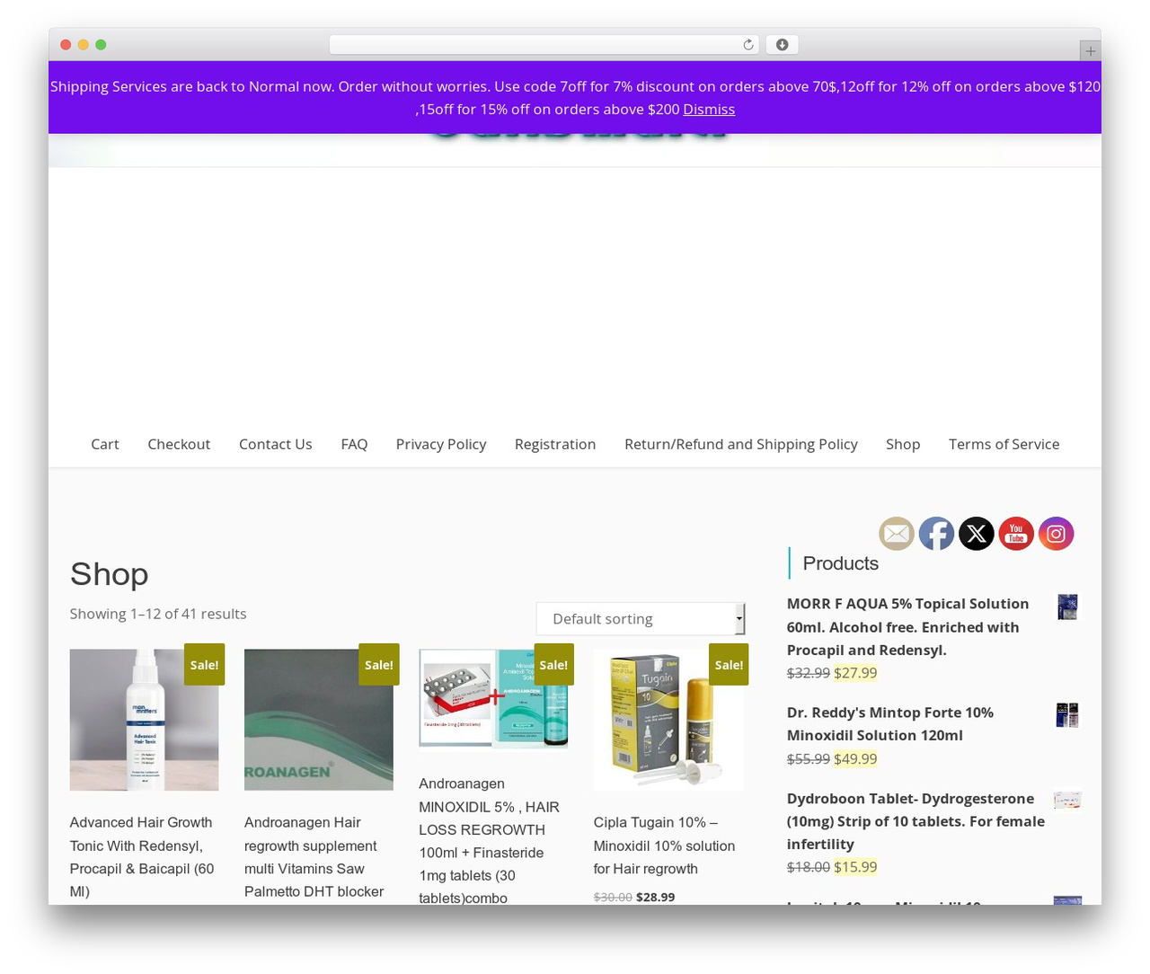Screen dimensions: 1150x974
Task: Click the browser download icon
Action: pos(782,45)
